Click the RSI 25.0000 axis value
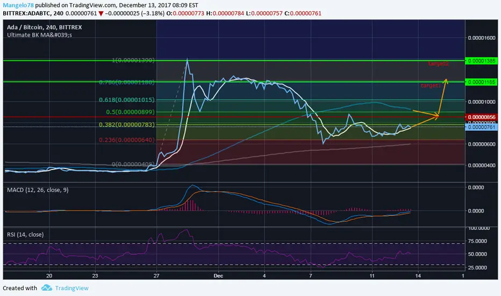The height and width of the screenshot is (296, 501). pyautogui.click(x=477, y=267)
